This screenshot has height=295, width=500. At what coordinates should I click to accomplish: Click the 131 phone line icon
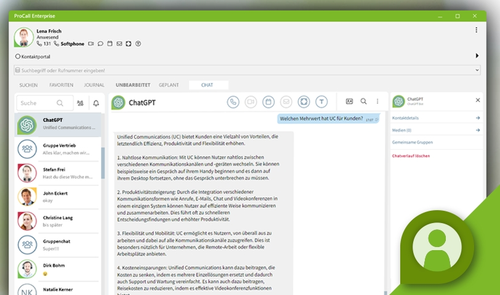pos(39,44)
